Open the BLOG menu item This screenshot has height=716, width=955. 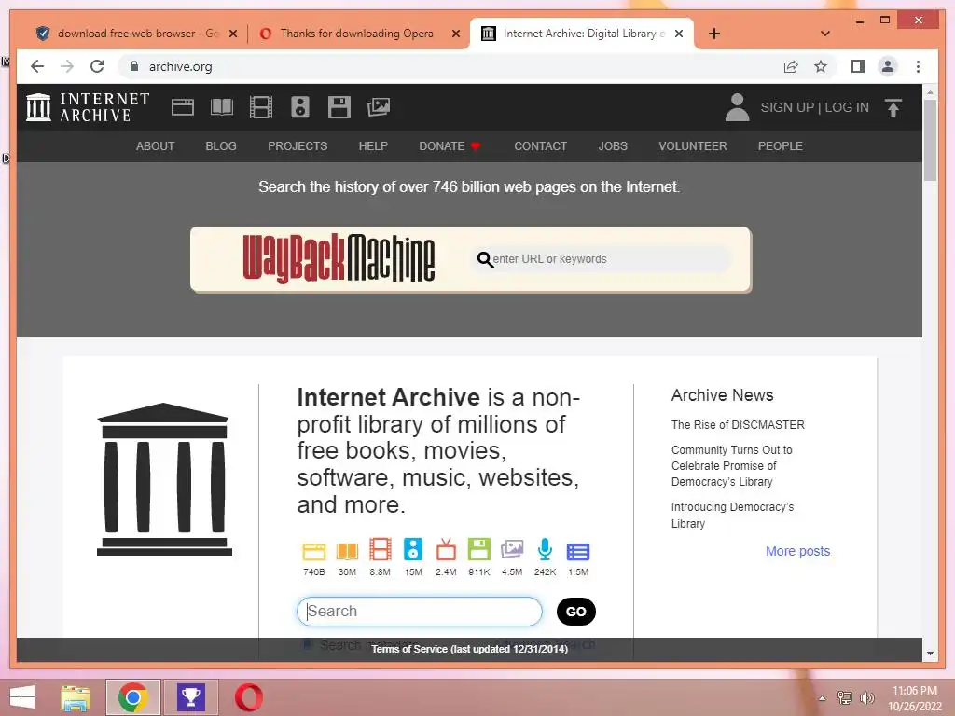coord(221,146)
